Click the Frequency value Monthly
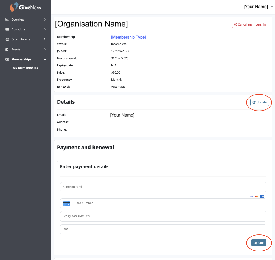This screenshot has height=260, width=275. click(x=117, y=80)
